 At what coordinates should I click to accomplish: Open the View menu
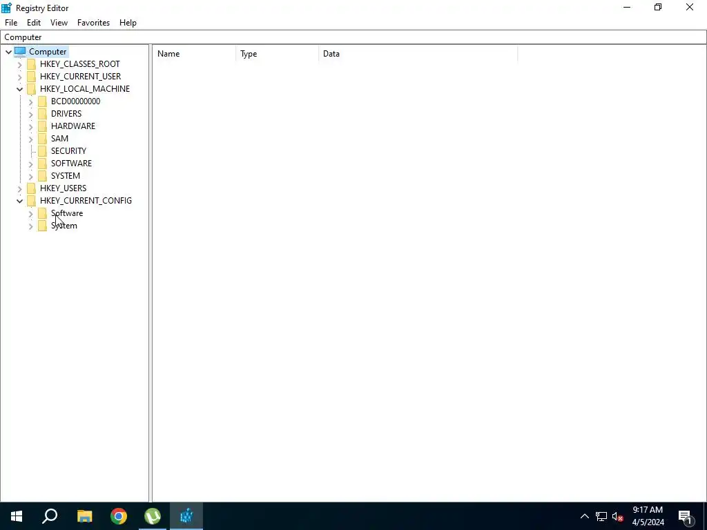click(x=59, y=23)
